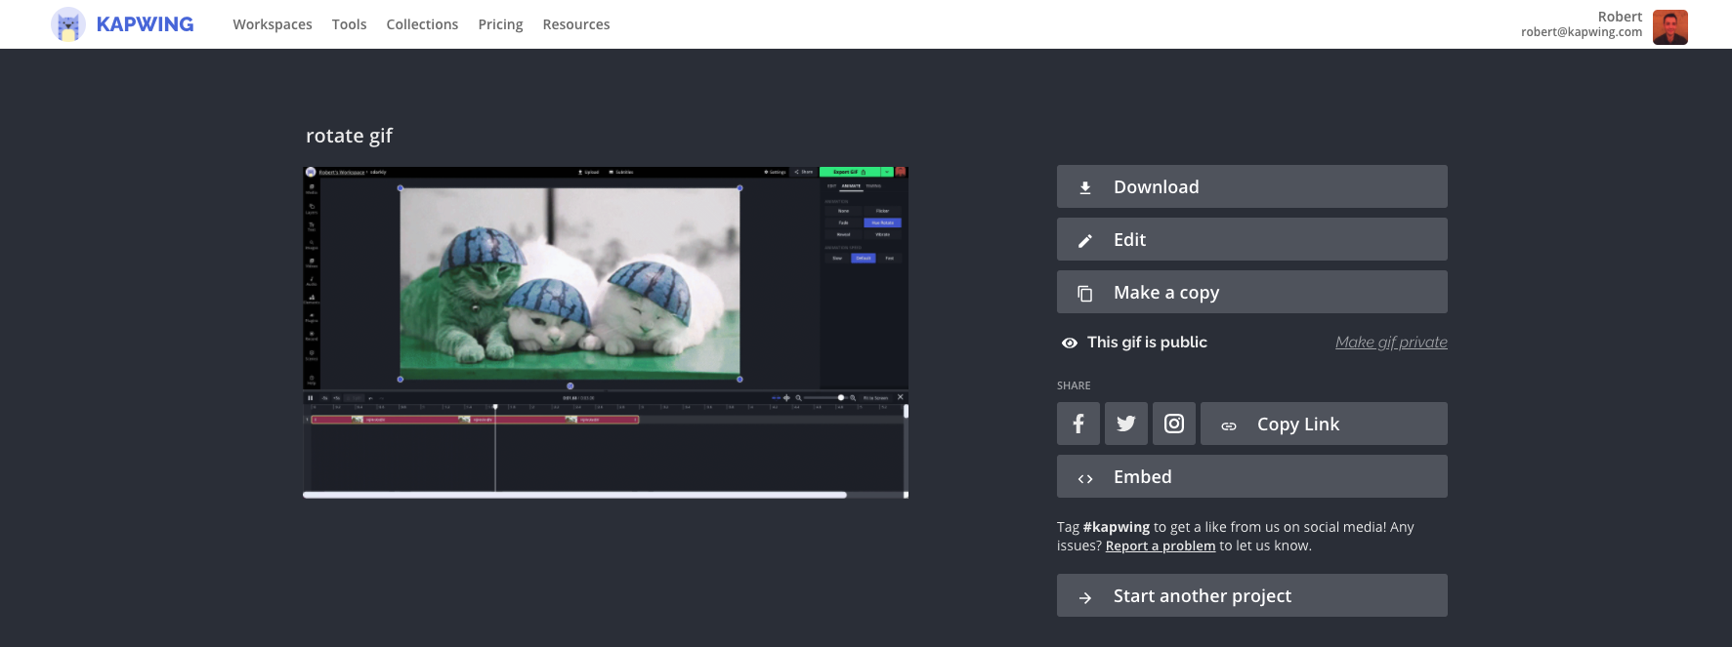Open the Workspaces menu

pyautogui.click(x=272, y=24)
